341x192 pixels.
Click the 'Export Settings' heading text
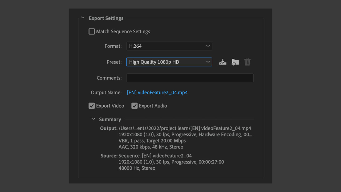pyautogui.click(x=106, y=18)
